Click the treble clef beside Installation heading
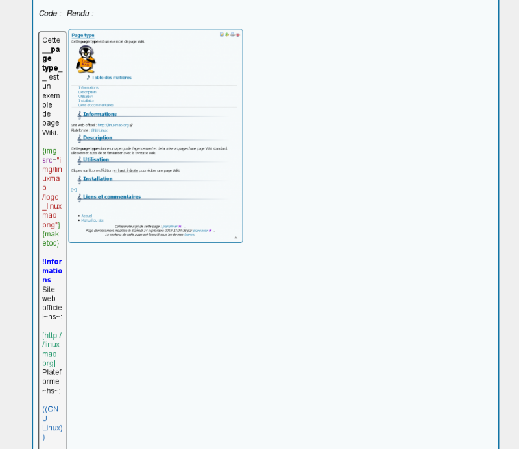The width and height of the screenshot is (519, 449). [x=79, y=179]
